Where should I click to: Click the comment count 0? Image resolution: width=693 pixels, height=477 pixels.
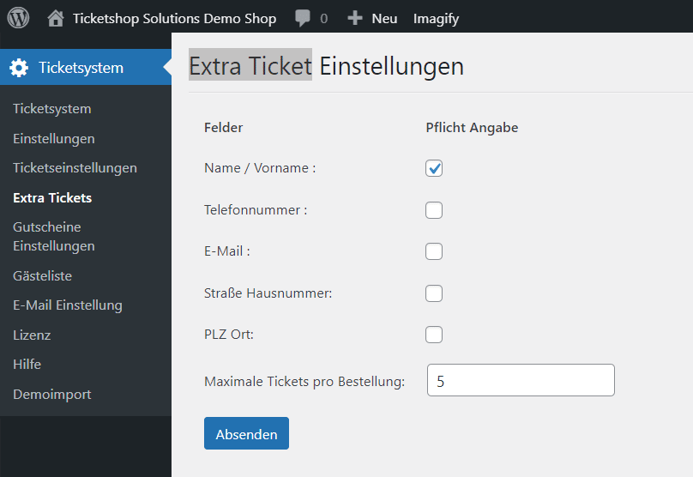(324, 19)
